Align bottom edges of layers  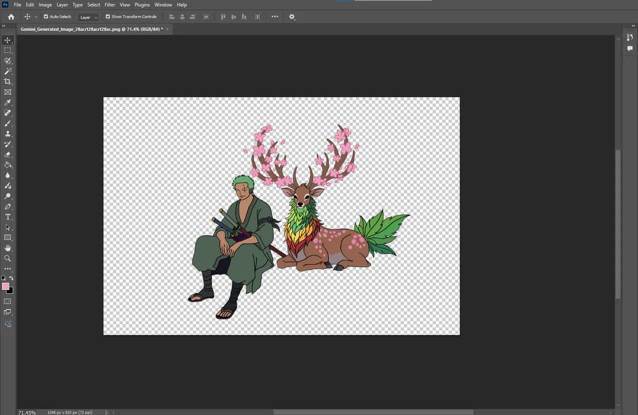(244, 16)
